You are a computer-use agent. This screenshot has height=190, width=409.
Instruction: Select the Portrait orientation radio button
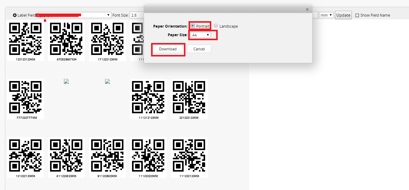[193, 26]
